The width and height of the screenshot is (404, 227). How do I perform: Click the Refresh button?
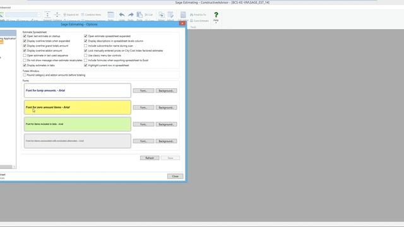point(150,158)
